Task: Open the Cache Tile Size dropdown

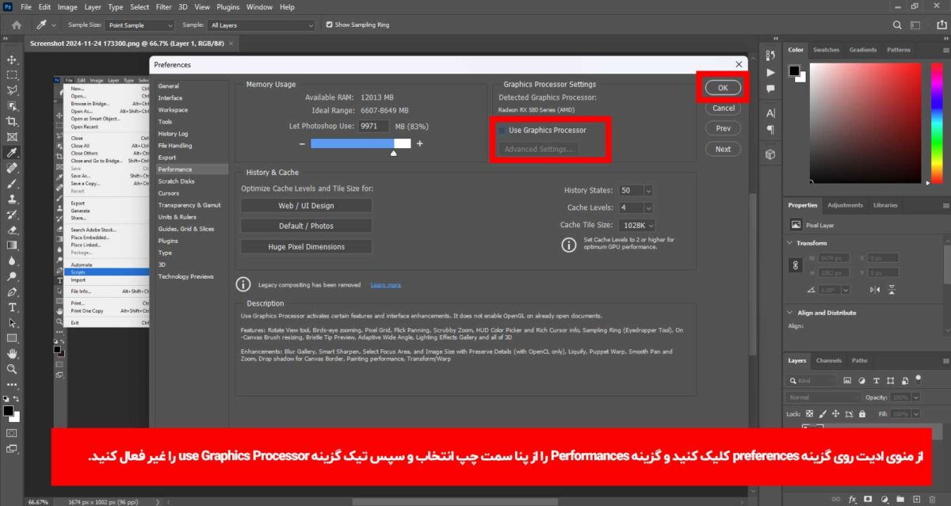Action: tap(639, 225)
